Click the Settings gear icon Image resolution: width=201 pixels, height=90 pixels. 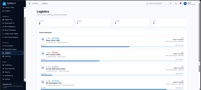(3, 79)
